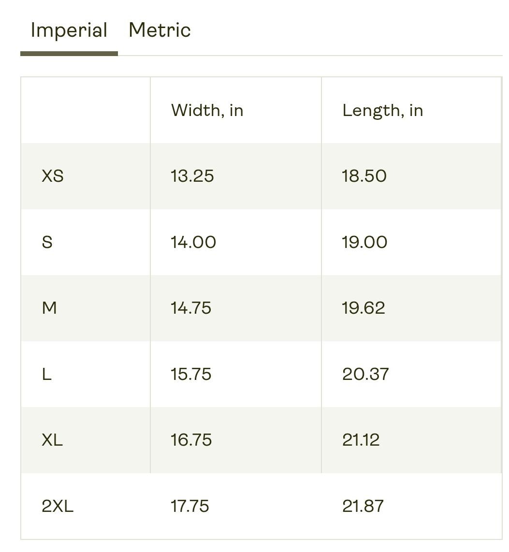Viewport: 509px width, 552px height.
Task: Select the XS size row label
Action: [x=53, y=176]
